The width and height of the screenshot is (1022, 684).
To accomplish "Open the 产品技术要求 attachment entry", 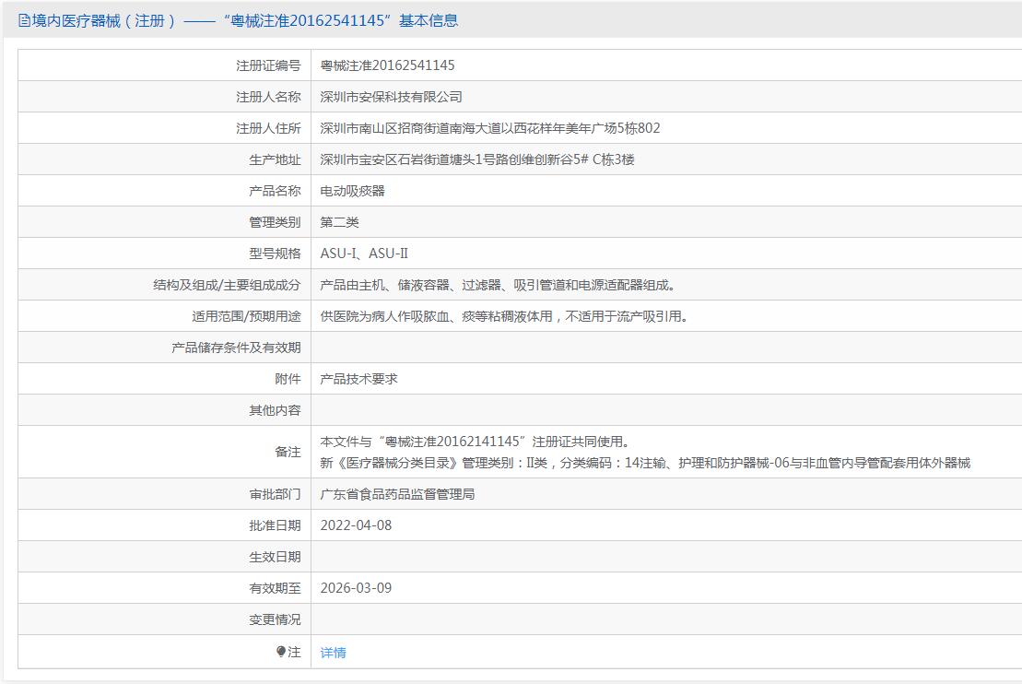I will (358, 379).
